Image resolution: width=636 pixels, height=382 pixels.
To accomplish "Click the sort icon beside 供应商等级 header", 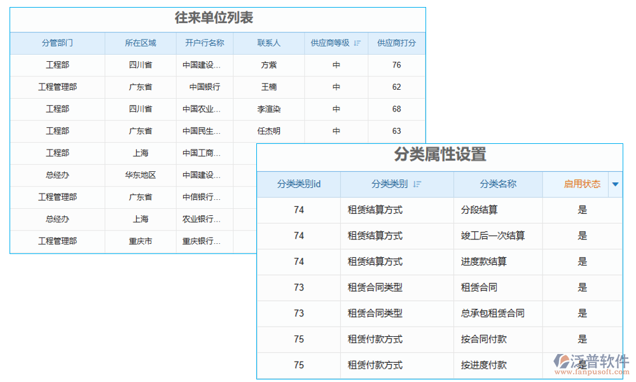I will pos(357,43).
